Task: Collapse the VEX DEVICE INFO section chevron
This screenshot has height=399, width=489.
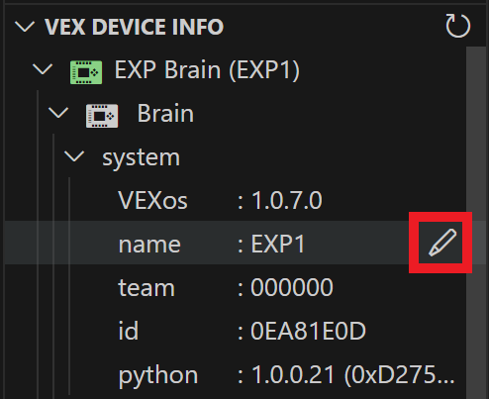Action: tap(25, 27)
